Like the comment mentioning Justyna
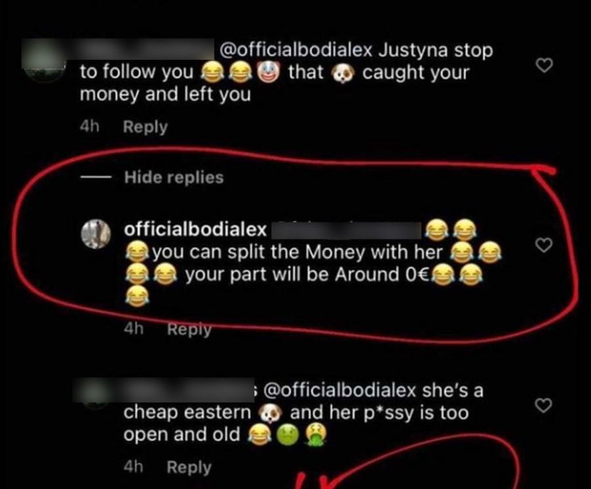Image resolution: width=591 pixels, height=489 pixels. (544, 65)
